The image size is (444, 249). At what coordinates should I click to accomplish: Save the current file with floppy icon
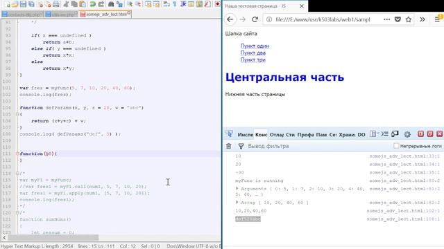(x=23, y=4)
